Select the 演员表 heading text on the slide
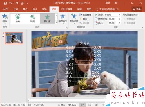The width and height of the screenshot is (145, 107). (x=85, y=43)
